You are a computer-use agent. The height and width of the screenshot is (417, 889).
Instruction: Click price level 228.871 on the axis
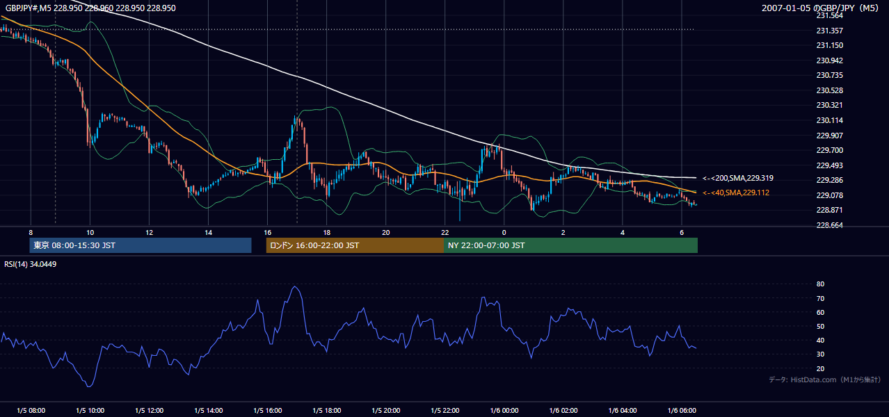[829, 210]
